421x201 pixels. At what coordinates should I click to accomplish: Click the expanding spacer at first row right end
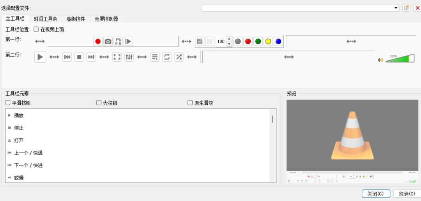coord(351,42)
